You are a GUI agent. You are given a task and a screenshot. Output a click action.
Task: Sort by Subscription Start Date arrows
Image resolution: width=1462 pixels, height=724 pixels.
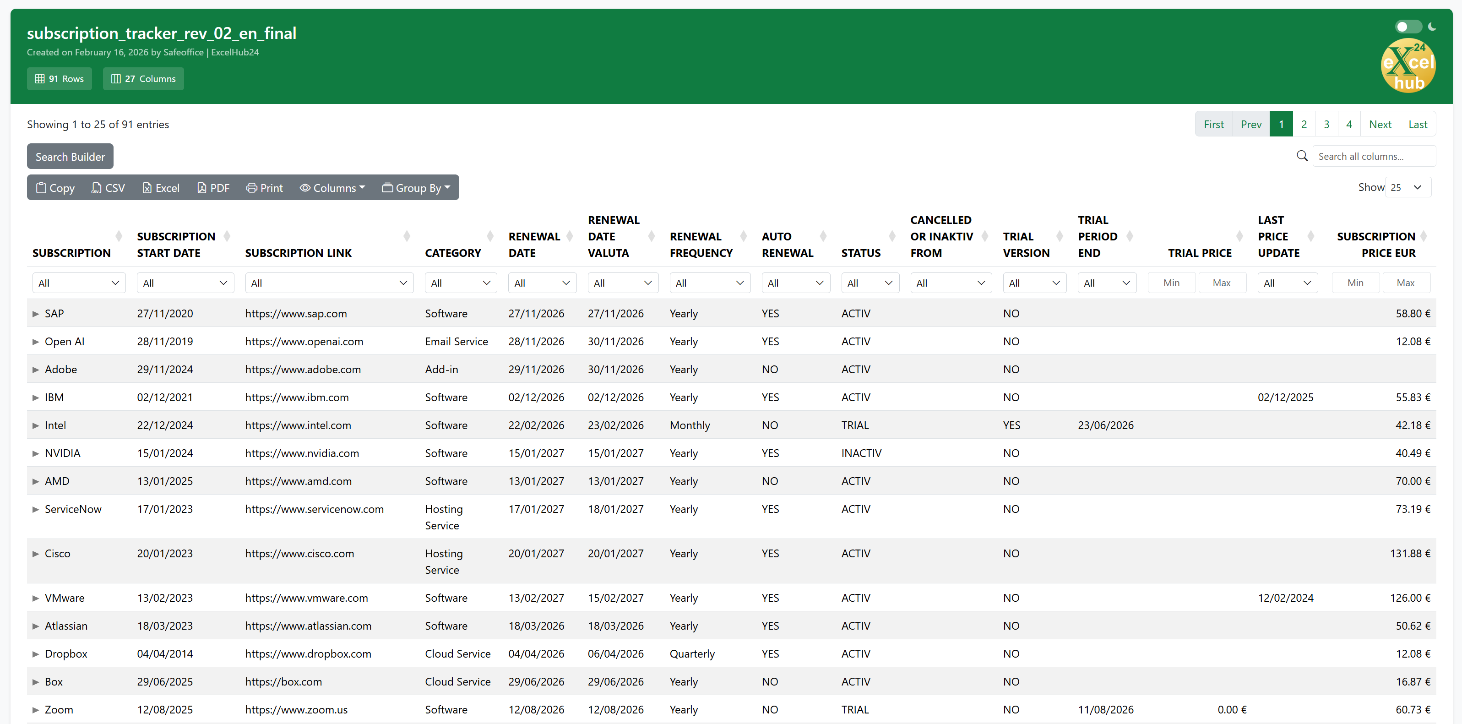coord(227,236)
